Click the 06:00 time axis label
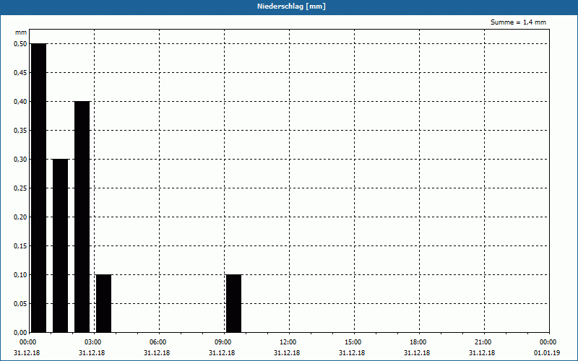This screenshot has height=361, width=578. 157,342
